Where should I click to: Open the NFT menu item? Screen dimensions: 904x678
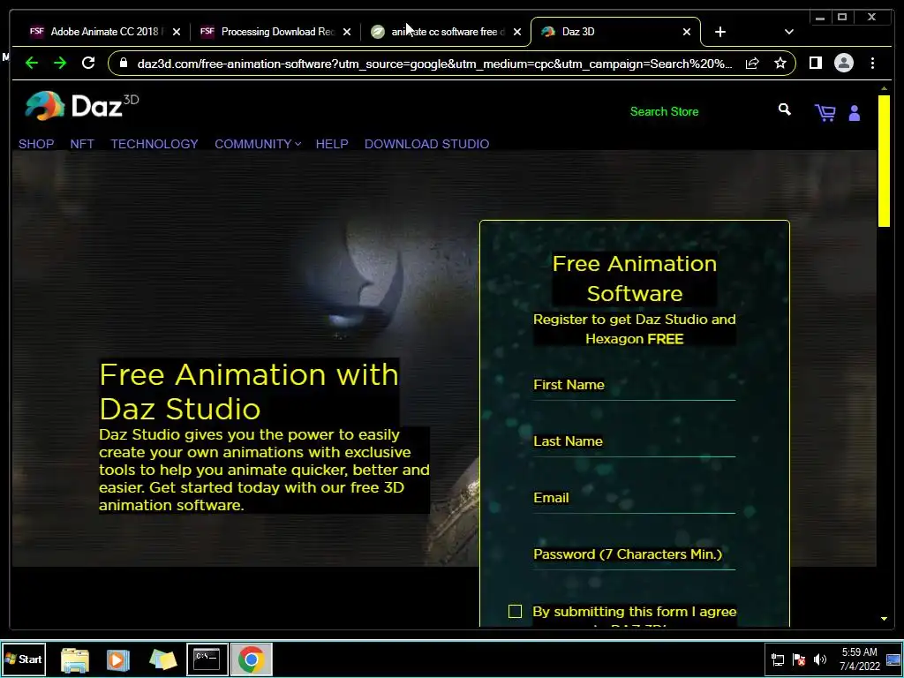[82, 144]
